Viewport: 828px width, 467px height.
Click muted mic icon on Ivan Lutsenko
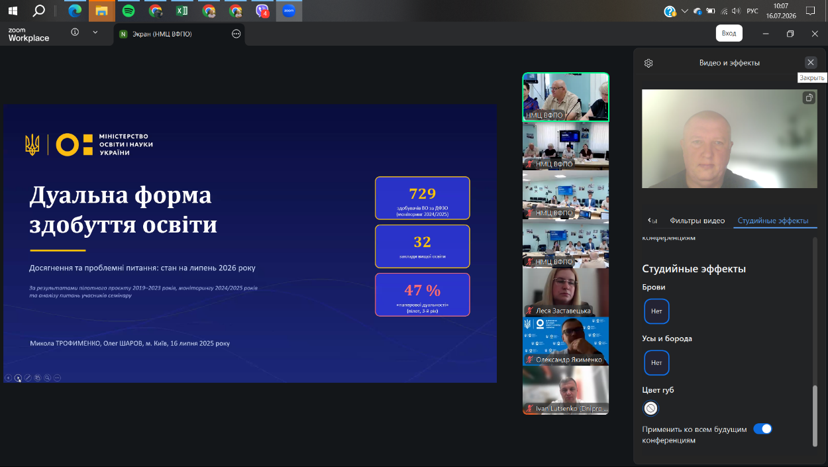(529, 409)
